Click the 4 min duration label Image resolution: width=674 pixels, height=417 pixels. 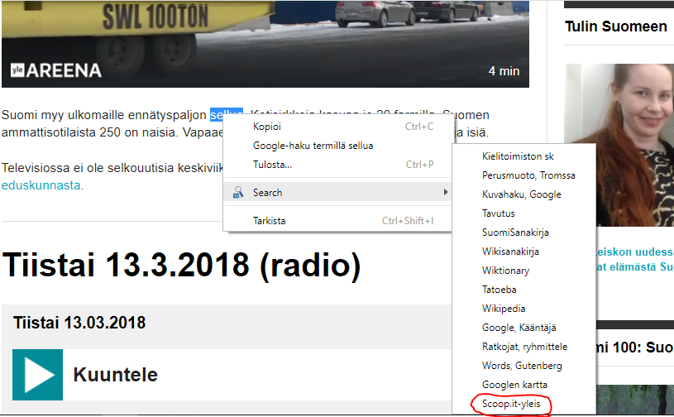pos(504,71)
